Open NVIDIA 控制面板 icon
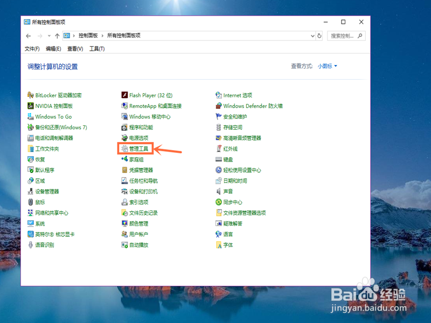 click(31, 106)
